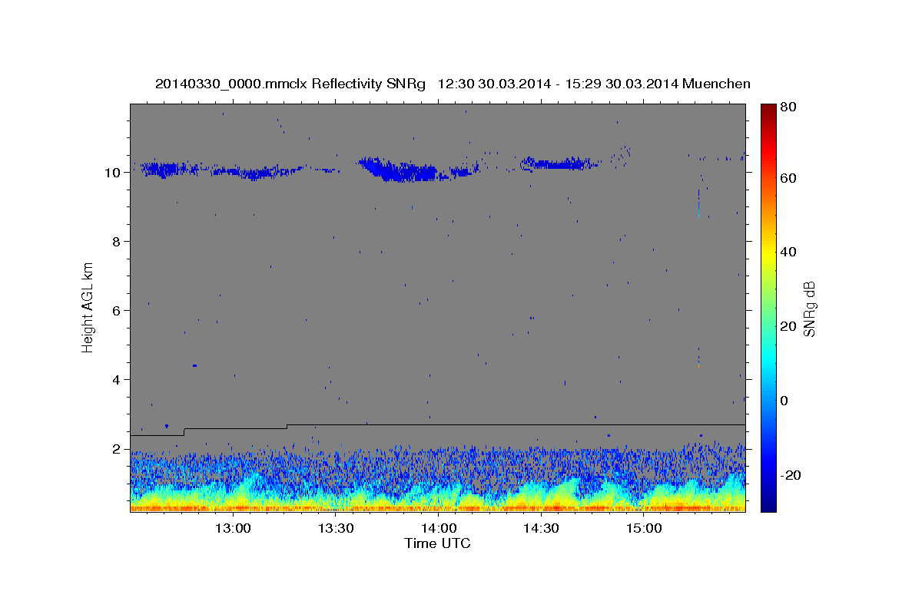Click the colorbar value 80

coord(788,107)
